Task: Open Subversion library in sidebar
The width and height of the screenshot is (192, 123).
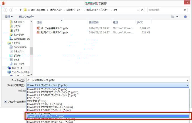Action: pos(20,47)
